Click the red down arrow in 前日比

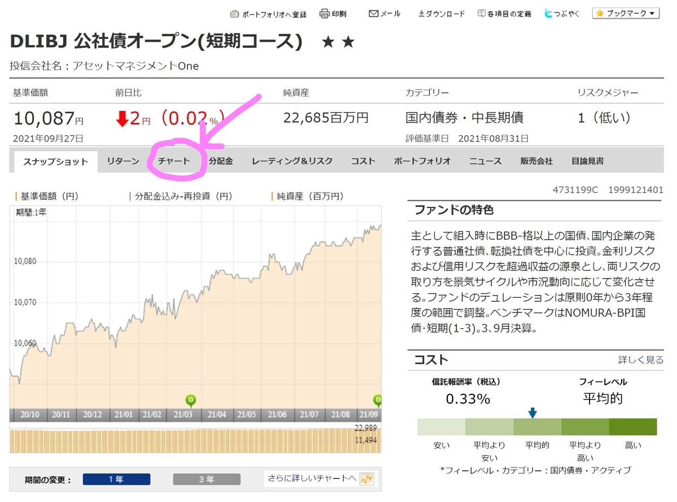122,118
